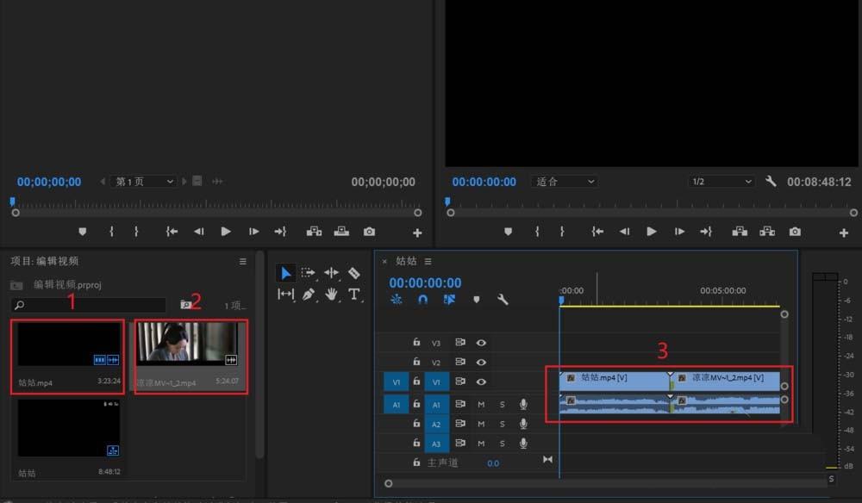Viewport: 862px width, 503px height.
Task: Select the Razor tool
Action: pos(353,273)
